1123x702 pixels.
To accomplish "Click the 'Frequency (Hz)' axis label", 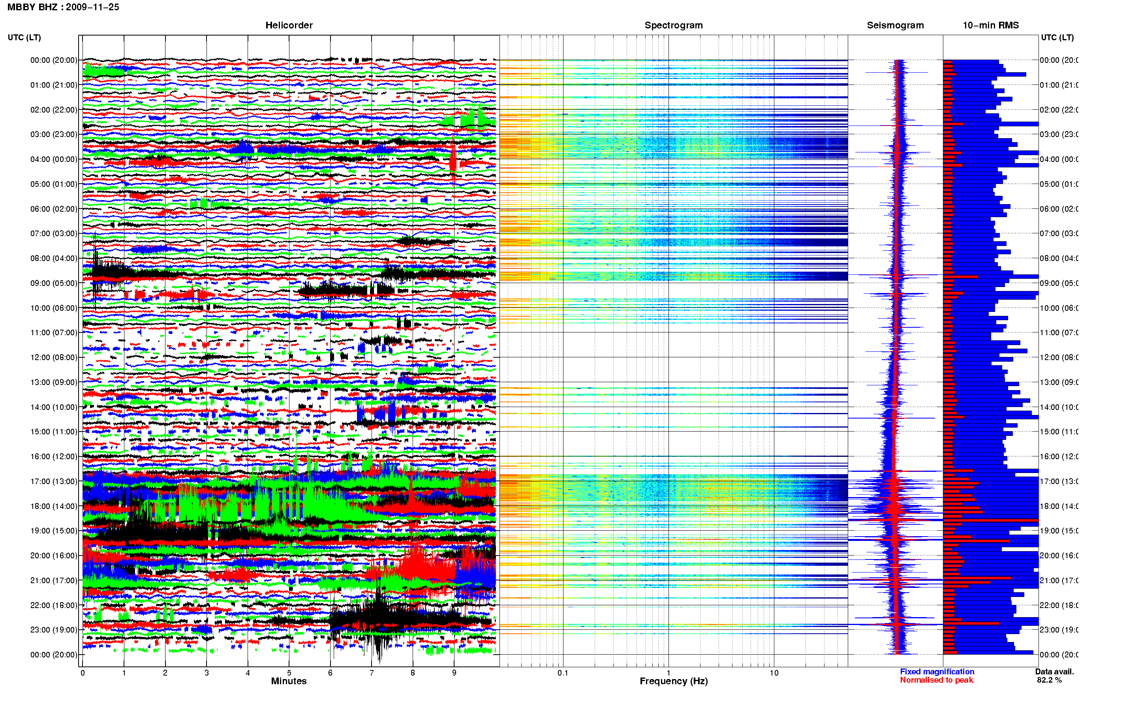I will [x=674, y=681].
